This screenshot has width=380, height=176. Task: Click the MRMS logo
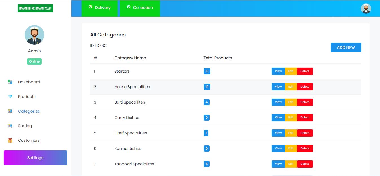[x=35, y=8]
